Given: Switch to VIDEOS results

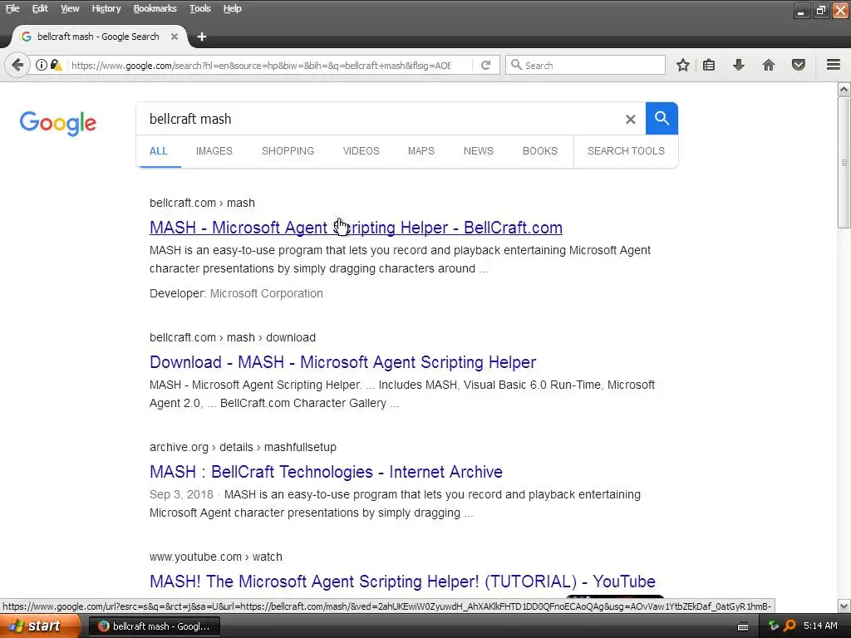Looking at the screenshot, I should (361, 151).
